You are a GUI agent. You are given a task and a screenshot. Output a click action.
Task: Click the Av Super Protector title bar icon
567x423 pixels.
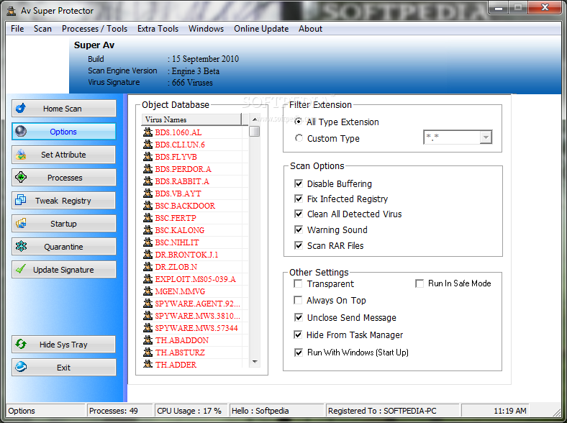coord(12,11)
